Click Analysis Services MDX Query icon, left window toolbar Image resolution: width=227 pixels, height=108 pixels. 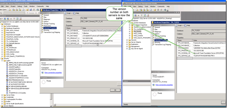click(x=14, y=10)
